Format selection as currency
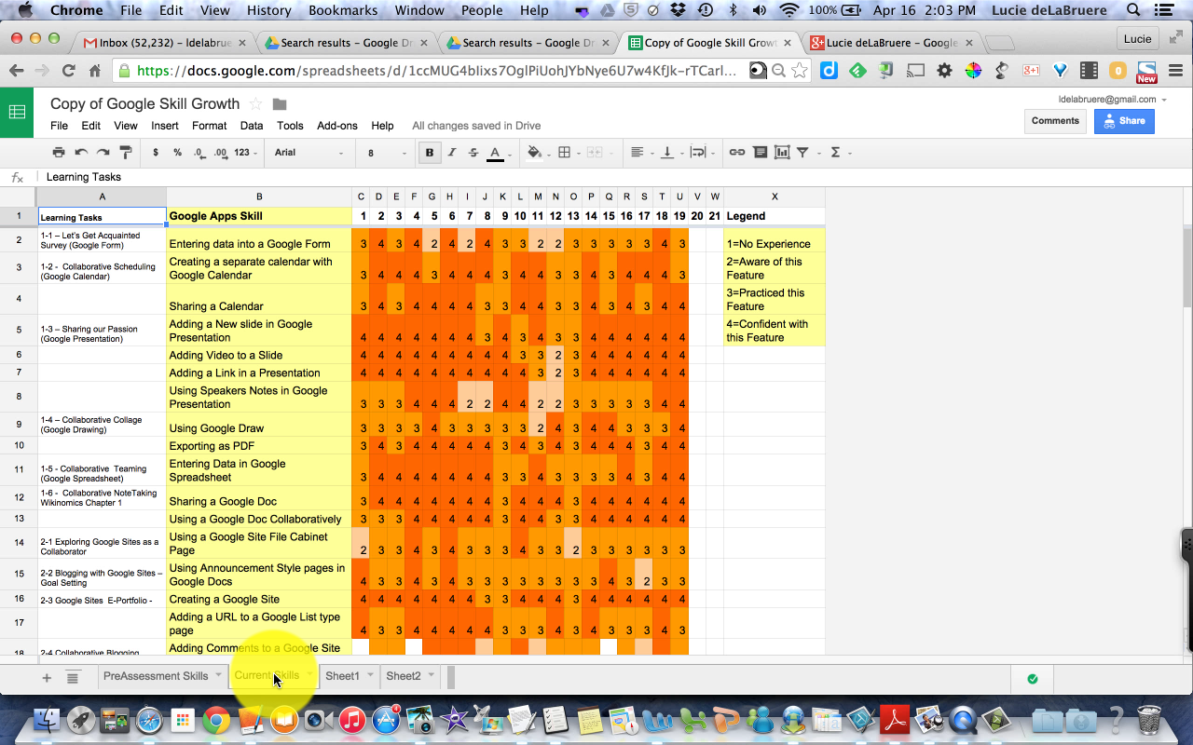This screenshot has width=1193, height=745. [155, 153]
